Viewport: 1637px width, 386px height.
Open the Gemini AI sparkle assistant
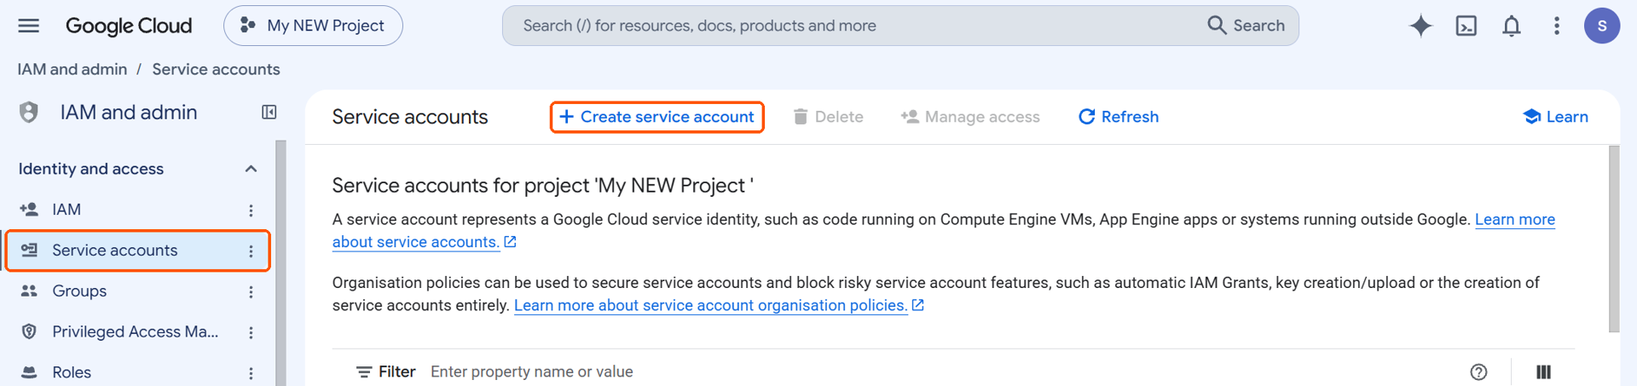tap(1420, 26)
